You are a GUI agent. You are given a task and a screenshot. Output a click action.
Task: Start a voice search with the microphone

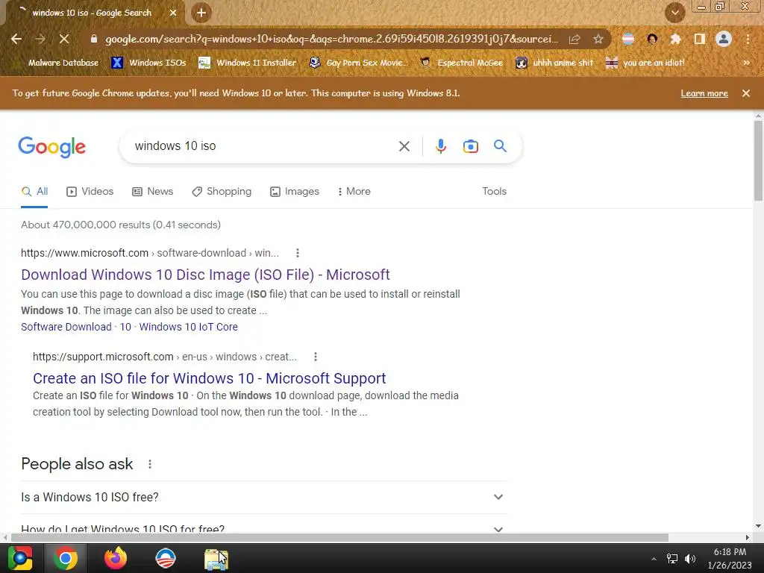coord(441,146)
